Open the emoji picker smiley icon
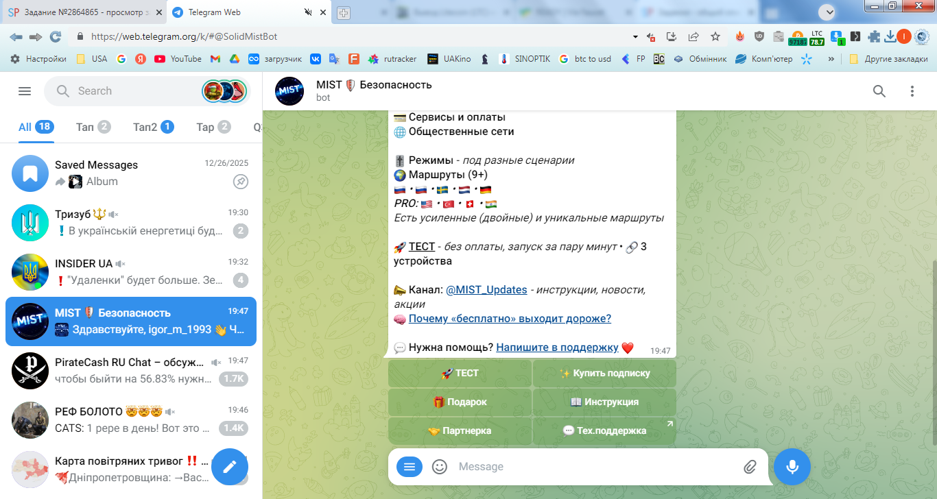Viewport: 937px width, 499px height. (x=440, y=467)
